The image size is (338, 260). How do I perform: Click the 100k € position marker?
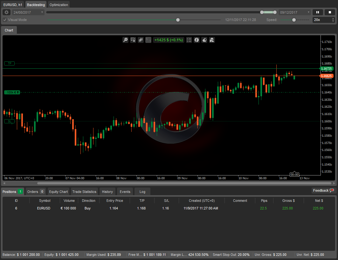pyautogui.click(x=12, y=92)
